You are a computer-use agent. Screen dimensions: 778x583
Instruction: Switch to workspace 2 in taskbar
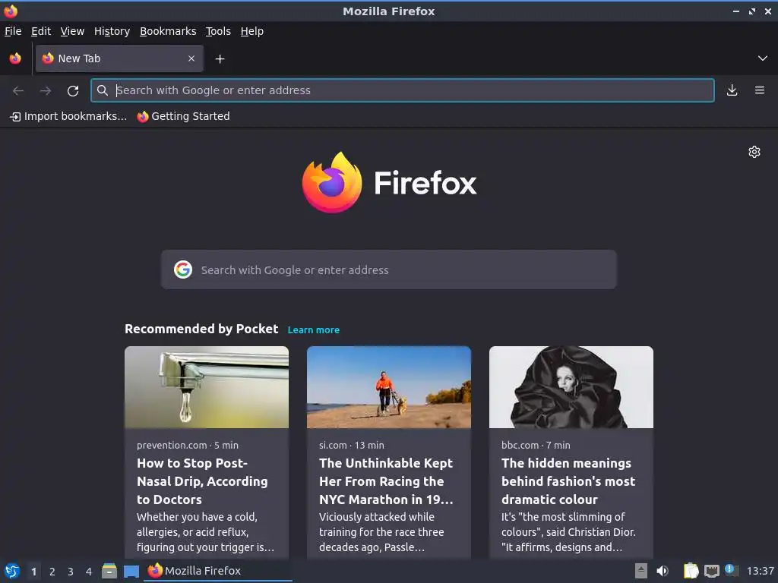(x=52, y=572)
